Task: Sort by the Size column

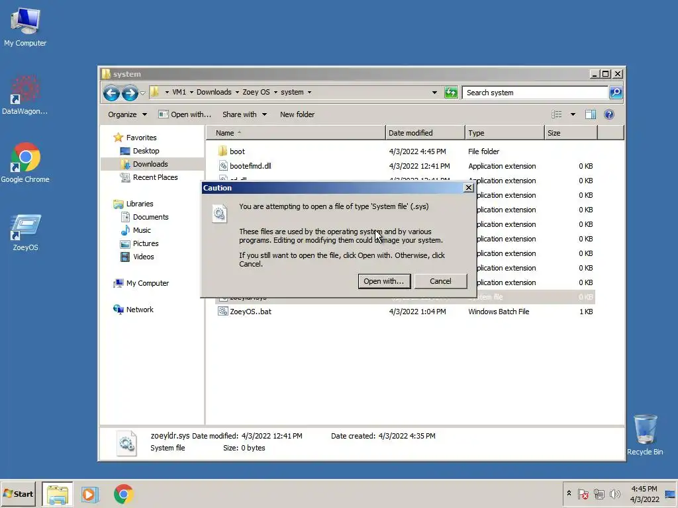Action: click(571, 133)
